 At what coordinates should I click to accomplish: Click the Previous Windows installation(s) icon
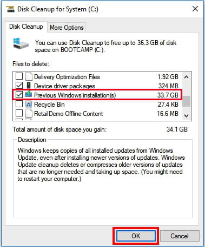pos(29,95)
